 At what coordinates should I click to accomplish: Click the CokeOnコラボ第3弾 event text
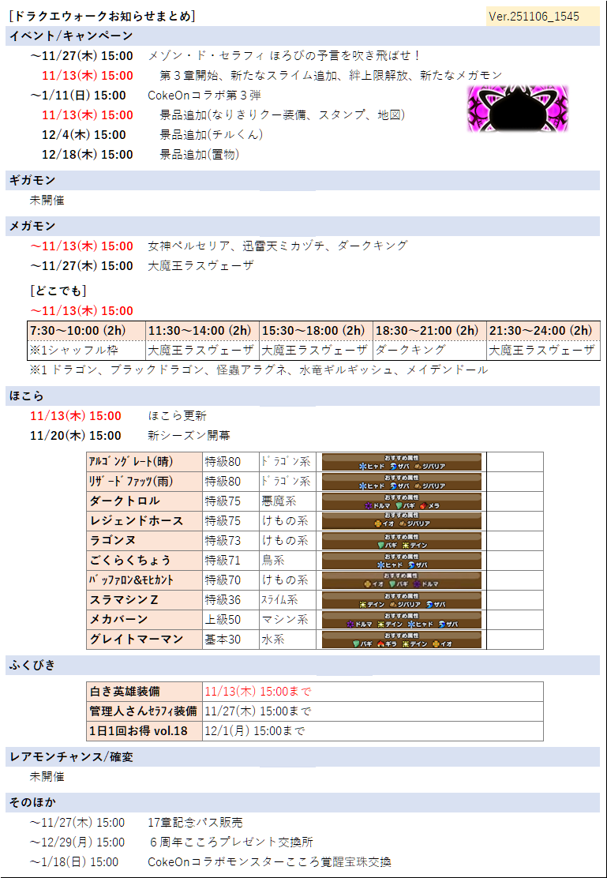click(x=204, y=96)
